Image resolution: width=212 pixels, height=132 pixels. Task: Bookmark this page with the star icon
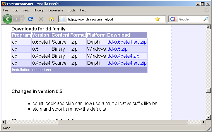tap(157, 19)
